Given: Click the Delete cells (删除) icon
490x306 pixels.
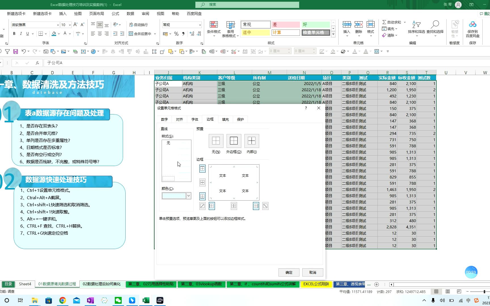Looking at the screenshot, I should coord(359,25).
